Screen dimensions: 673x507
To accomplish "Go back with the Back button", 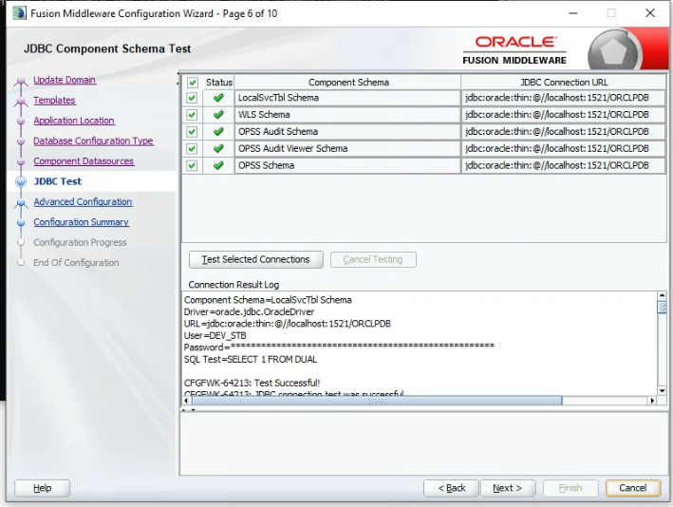I will 451,488.
